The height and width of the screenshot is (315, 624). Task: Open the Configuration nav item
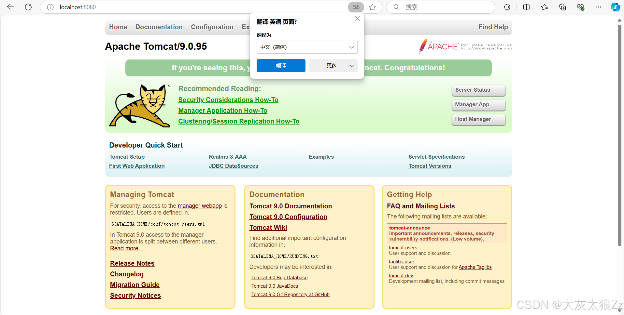point(212,27)
